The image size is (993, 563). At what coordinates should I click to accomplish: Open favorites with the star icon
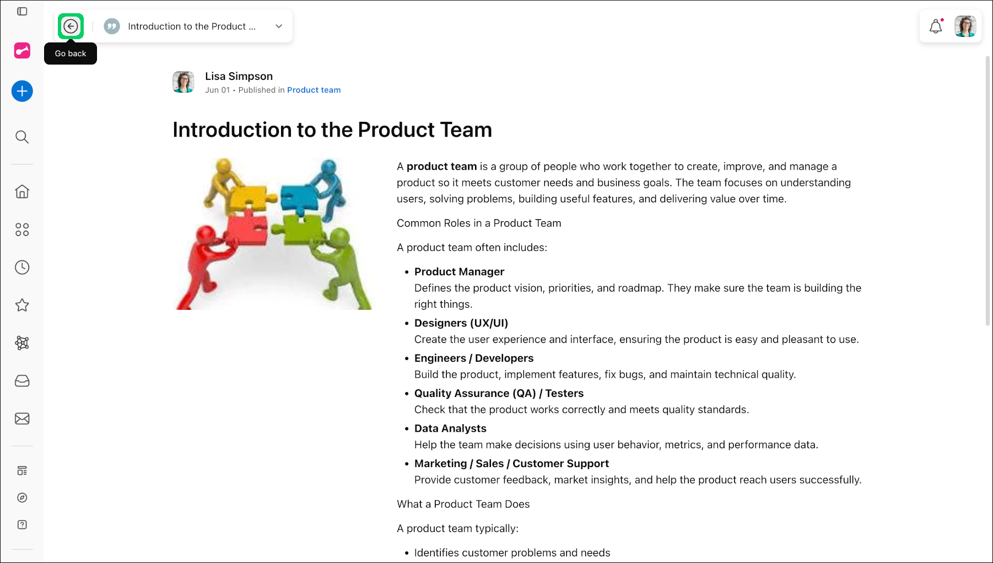coord(22,305)
